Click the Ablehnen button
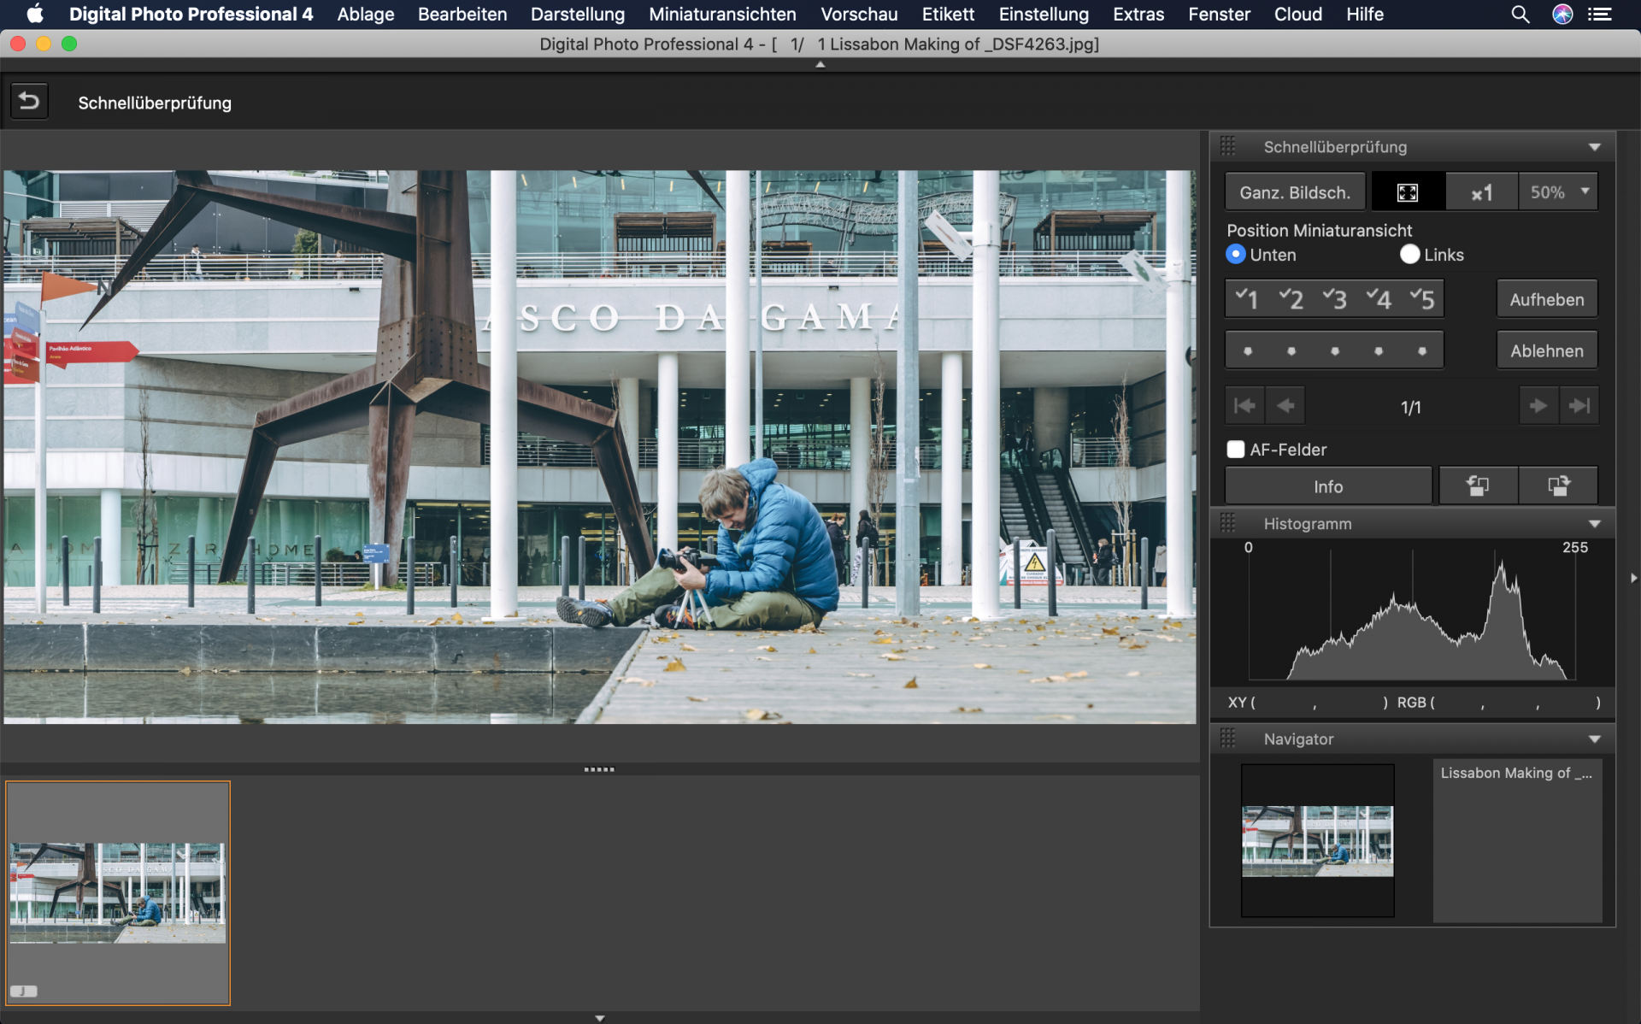 (x=1547, y=350)
